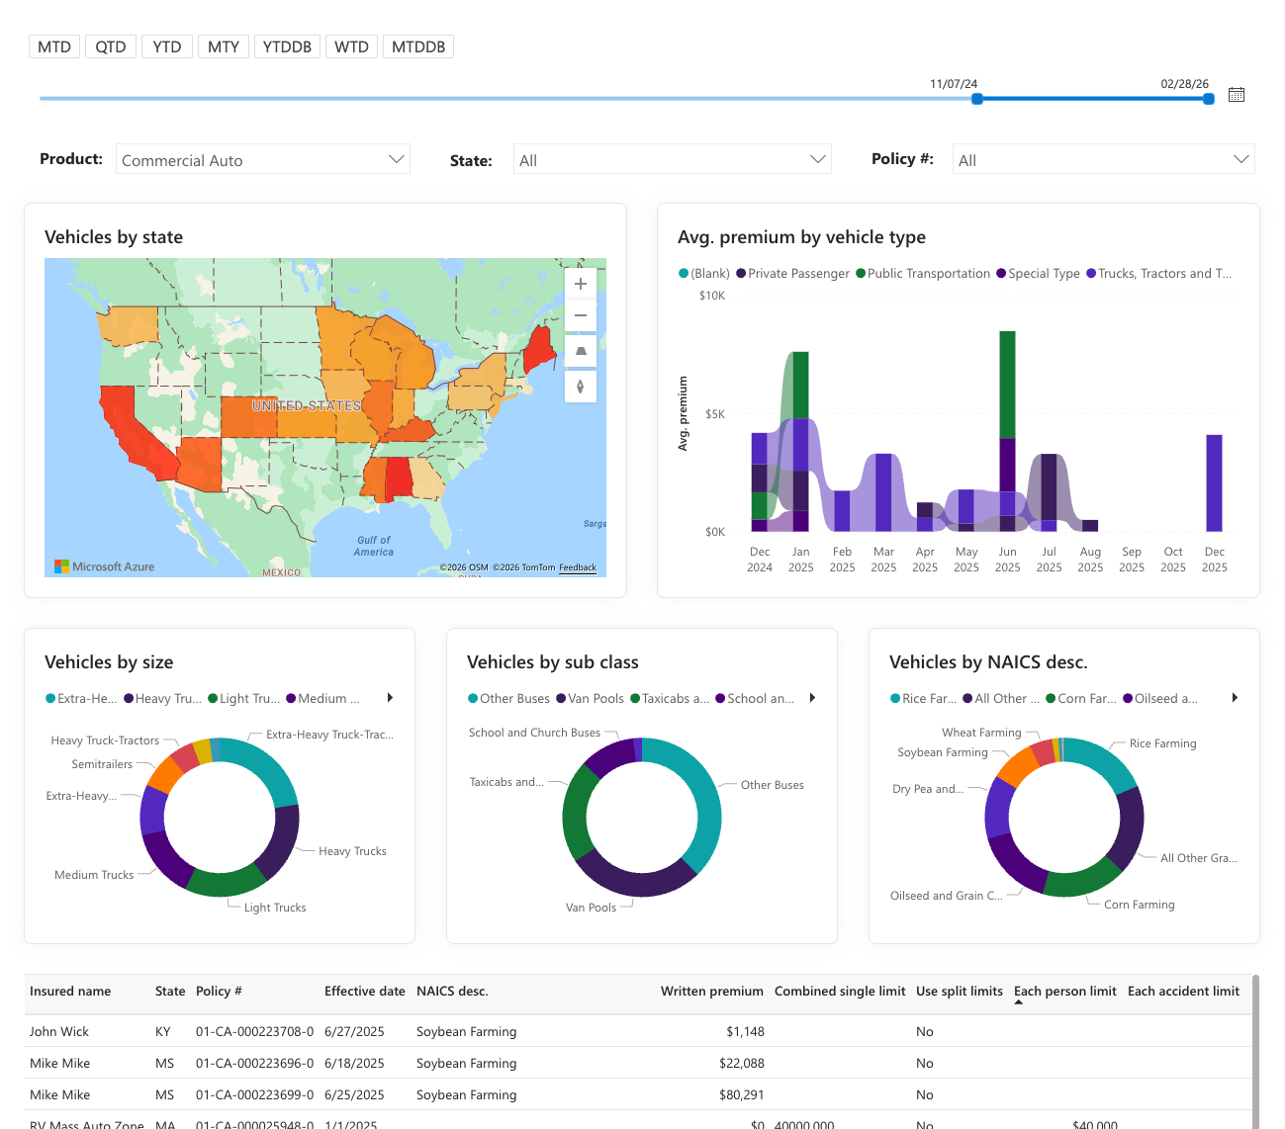1285x1129 pixels.
Task: Click the QTD period button
Action: [x=111, y=46]
